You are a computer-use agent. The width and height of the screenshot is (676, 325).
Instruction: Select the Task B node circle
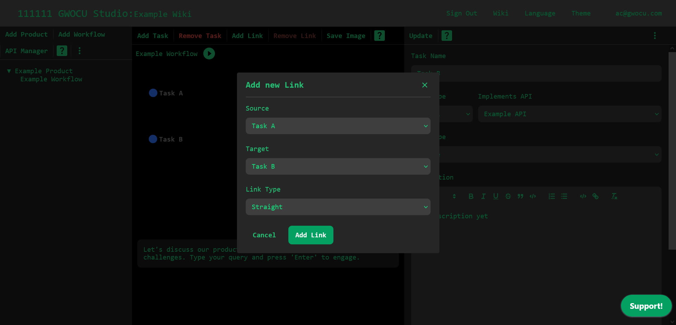click(x=153, y=139)
